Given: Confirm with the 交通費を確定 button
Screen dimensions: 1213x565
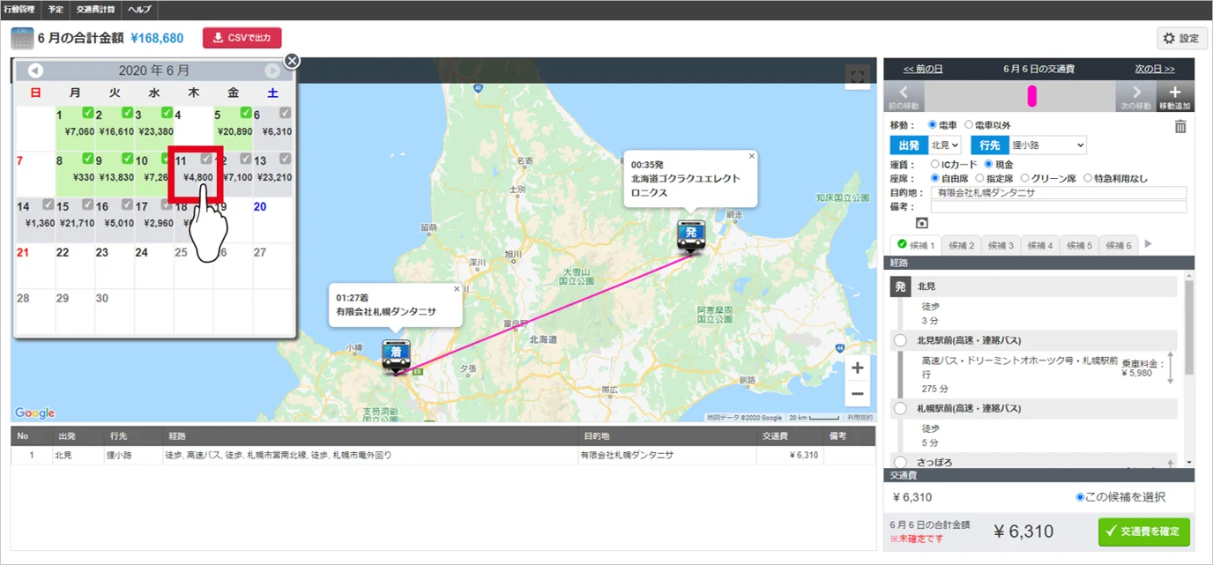Looking at the screenshot, I should pyautogui.click(x=1144, y=532).
